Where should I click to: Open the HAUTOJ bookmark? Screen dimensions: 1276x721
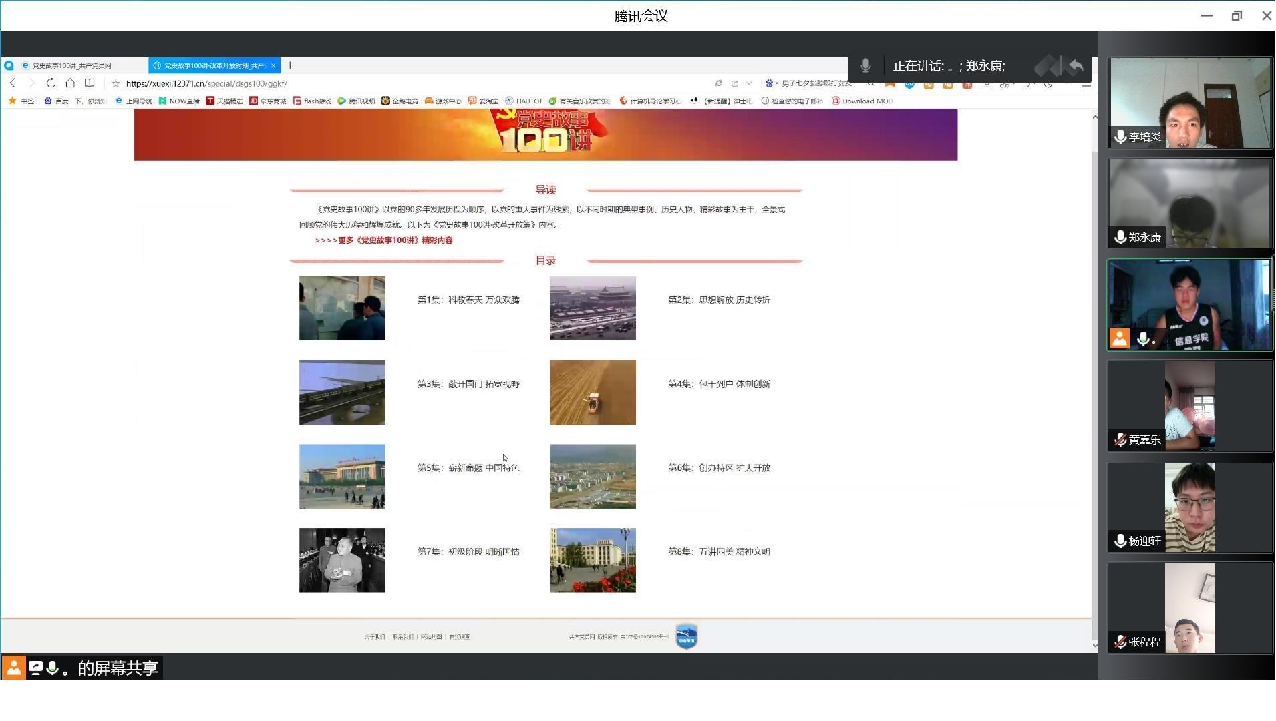coord(524,101)
